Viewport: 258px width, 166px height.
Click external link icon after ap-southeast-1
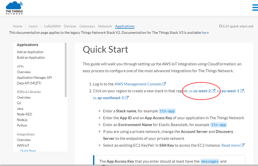pyautogui.click(x=127, y=98)
